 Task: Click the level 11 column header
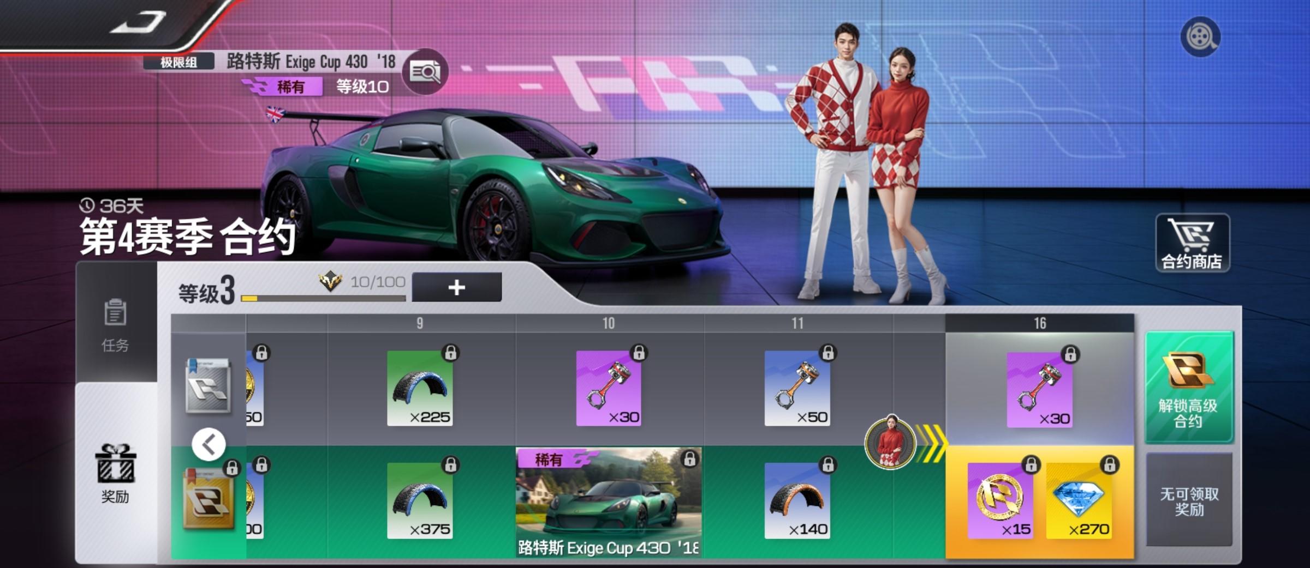pos(797,323)
